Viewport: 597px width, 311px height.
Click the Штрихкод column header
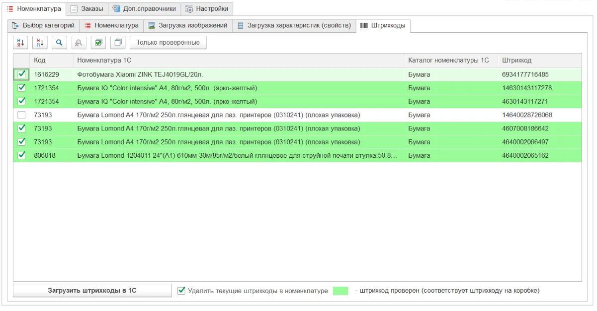click(x=539, y=61)
